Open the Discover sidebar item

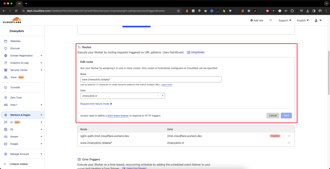[15, 48]
